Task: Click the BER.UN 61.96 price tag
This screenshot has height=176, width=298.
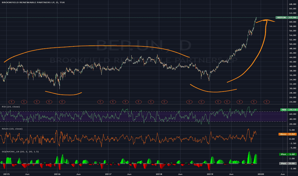Action: tap(286, 18)
